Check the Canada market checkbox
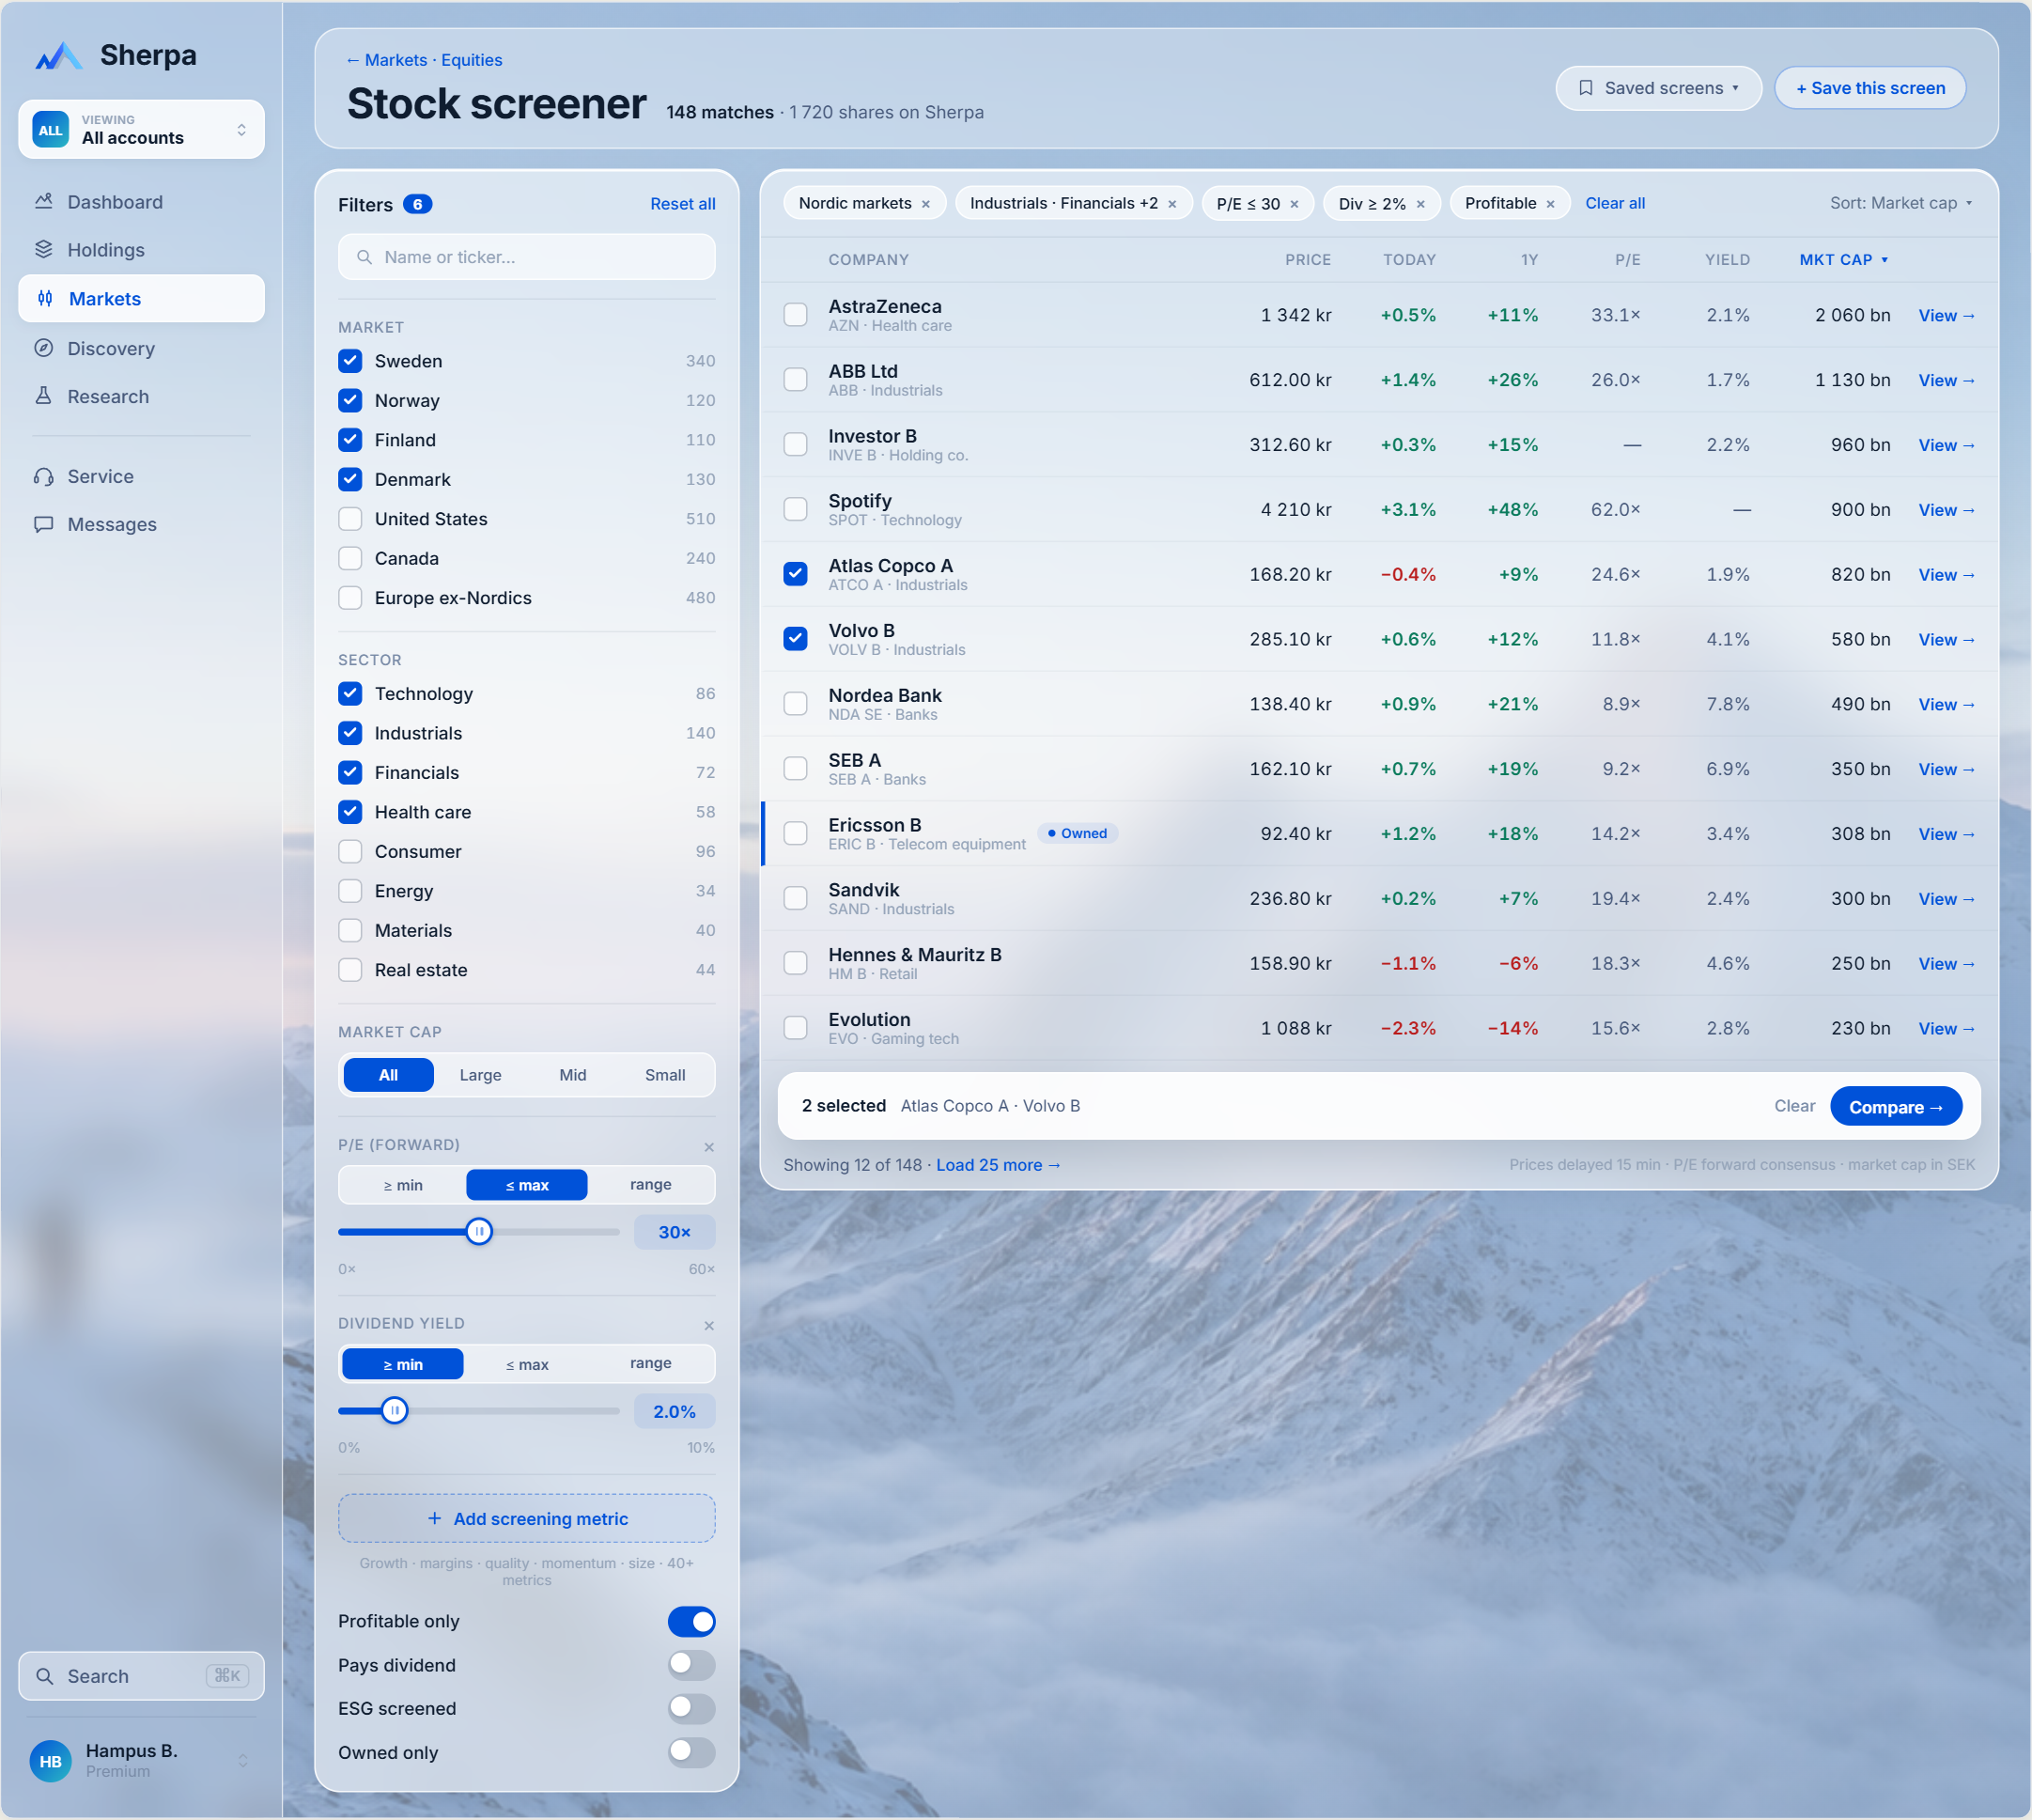The width and height of the screenshot is (2032, 1820). click(350, 559)
